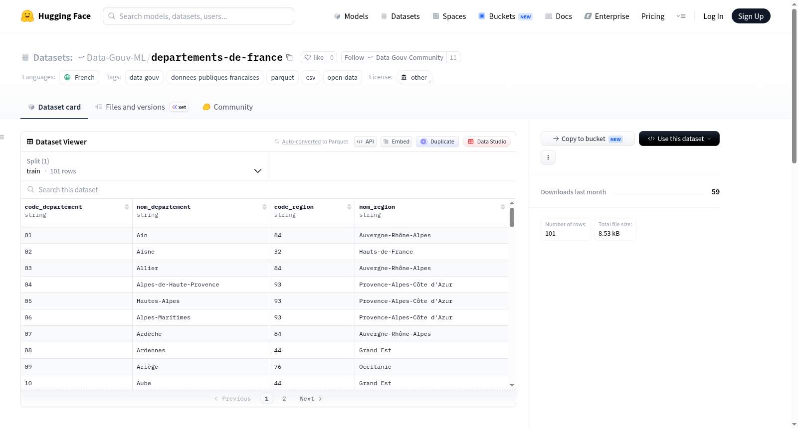This screenshot has width=798, height=429.
Task: Go to page 2 of viewer
Action: pyautogui.click(x=284, y=399)
